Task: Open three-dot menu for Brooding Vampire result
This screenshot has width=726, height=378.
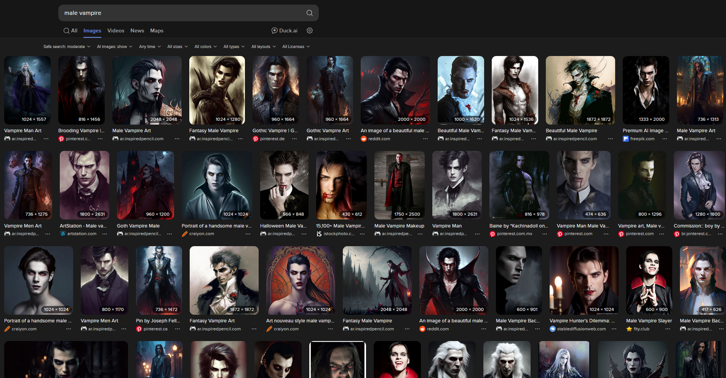Action: (x=100, y=139)
